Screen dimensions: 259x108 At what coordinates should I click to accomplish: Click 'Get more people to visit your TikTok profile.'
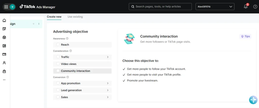tap(154, 74)
